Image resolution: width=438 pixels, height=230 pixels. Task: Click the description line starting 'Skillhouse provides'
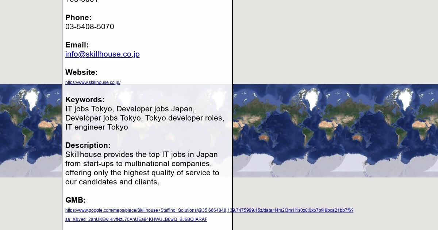coord(141,154)
